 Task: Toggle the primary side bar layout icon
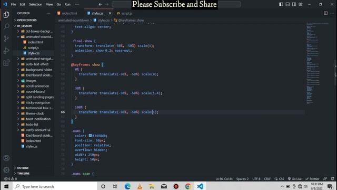point(281,4)
